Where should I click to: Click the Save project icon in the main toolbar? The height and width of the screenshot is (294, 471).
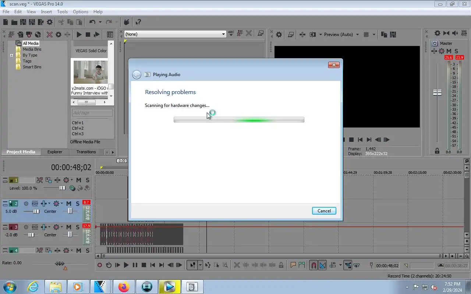click(x=23, y=22)
